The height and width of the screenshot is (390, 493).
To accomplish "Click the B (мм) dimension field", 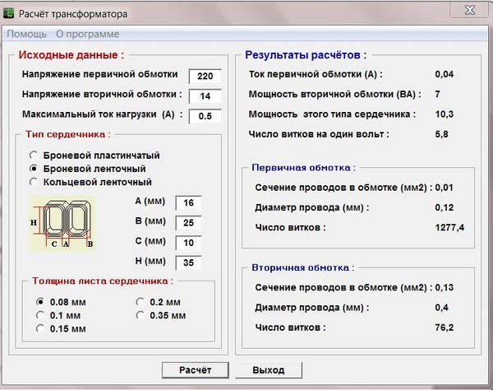I will click(x=188, y=222).
